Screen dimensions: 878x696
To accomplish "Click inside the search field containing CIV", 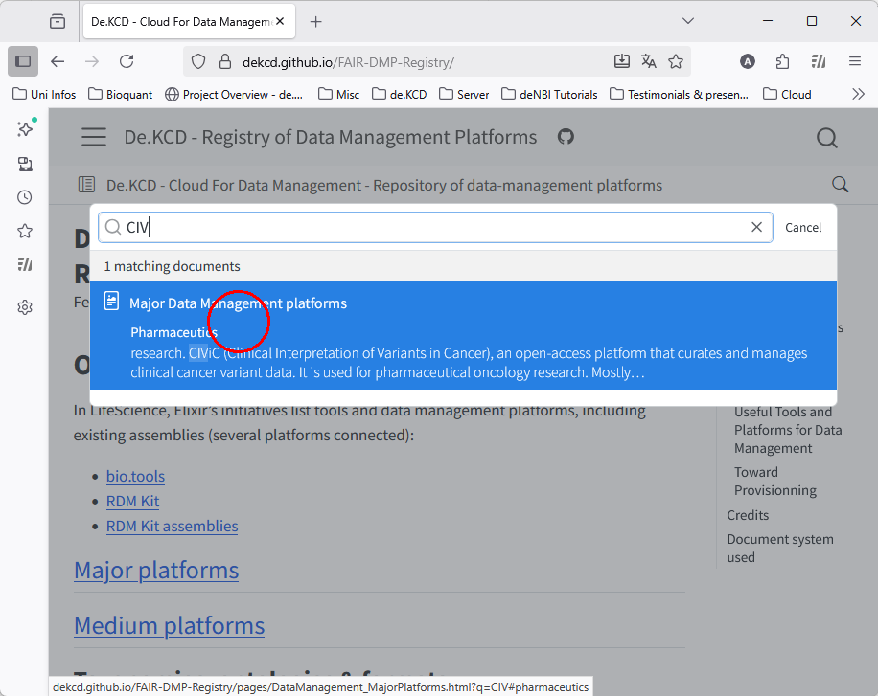I will 383,227.
